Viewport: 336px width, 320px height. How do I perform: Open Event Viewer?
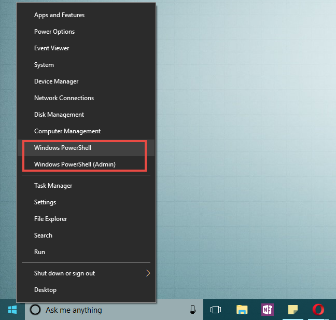(86, 48)
